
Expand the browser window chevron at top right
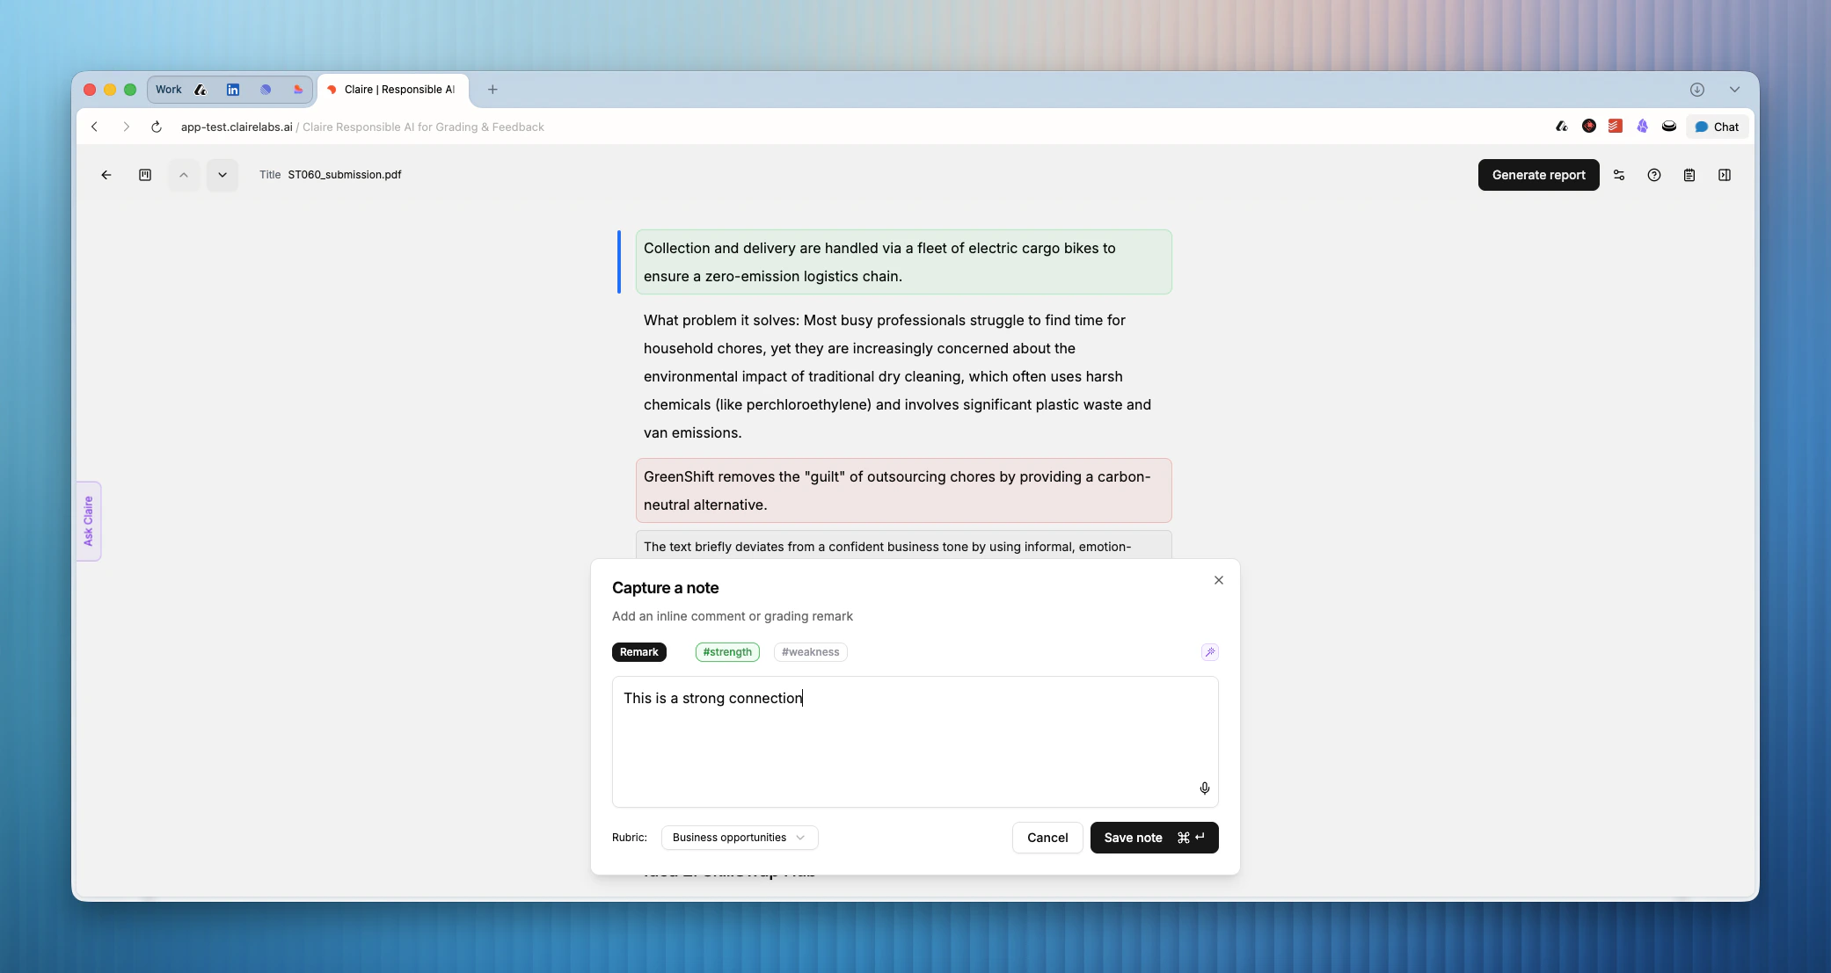1734,90
